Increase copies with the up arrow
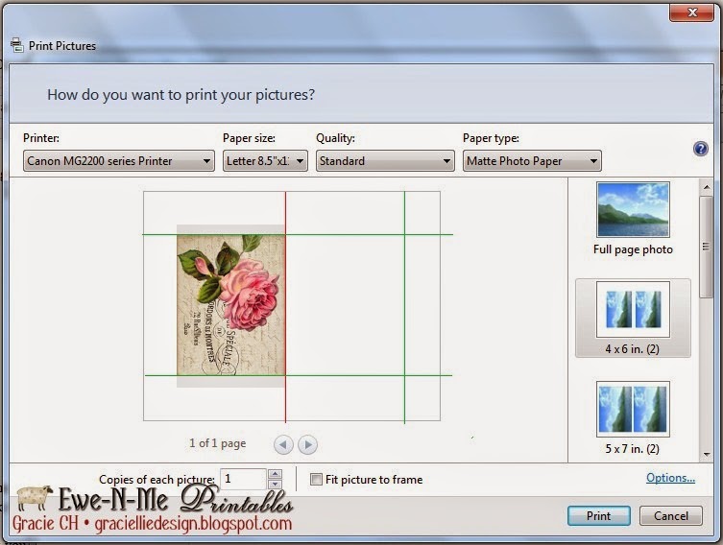Viewport: 723px width, 545px height. (276, 474)
